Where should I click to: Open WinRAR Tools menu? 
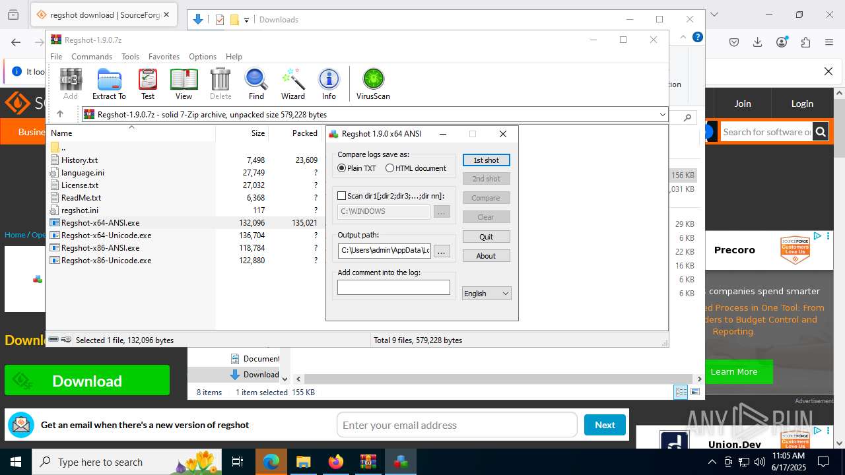130,57
